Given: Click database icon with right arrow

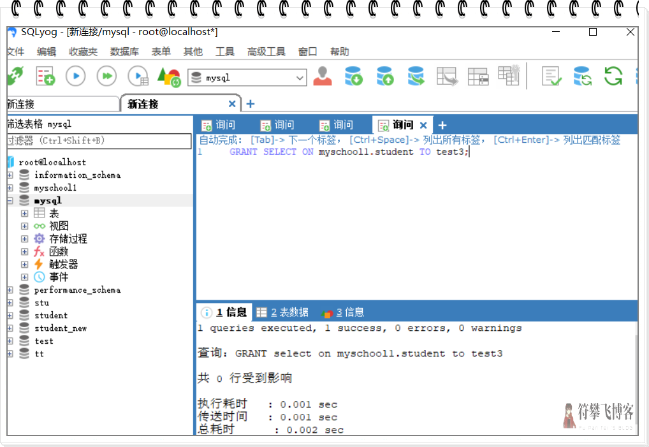Looking at the screenshot, I should 416,76.
